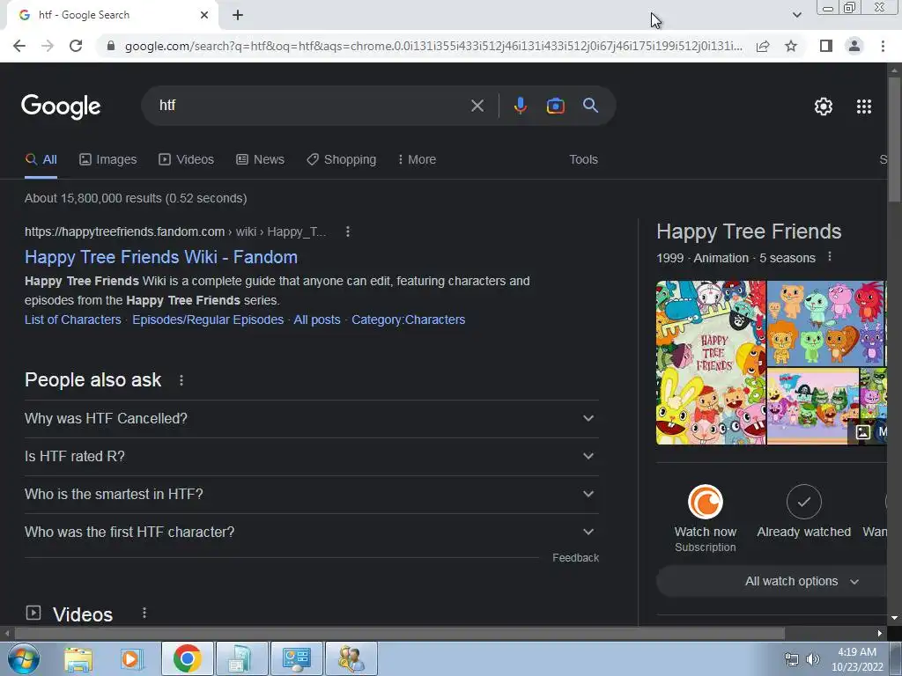Click the Chrome tab search chevron
902x676 pixels.
point(796,15)
